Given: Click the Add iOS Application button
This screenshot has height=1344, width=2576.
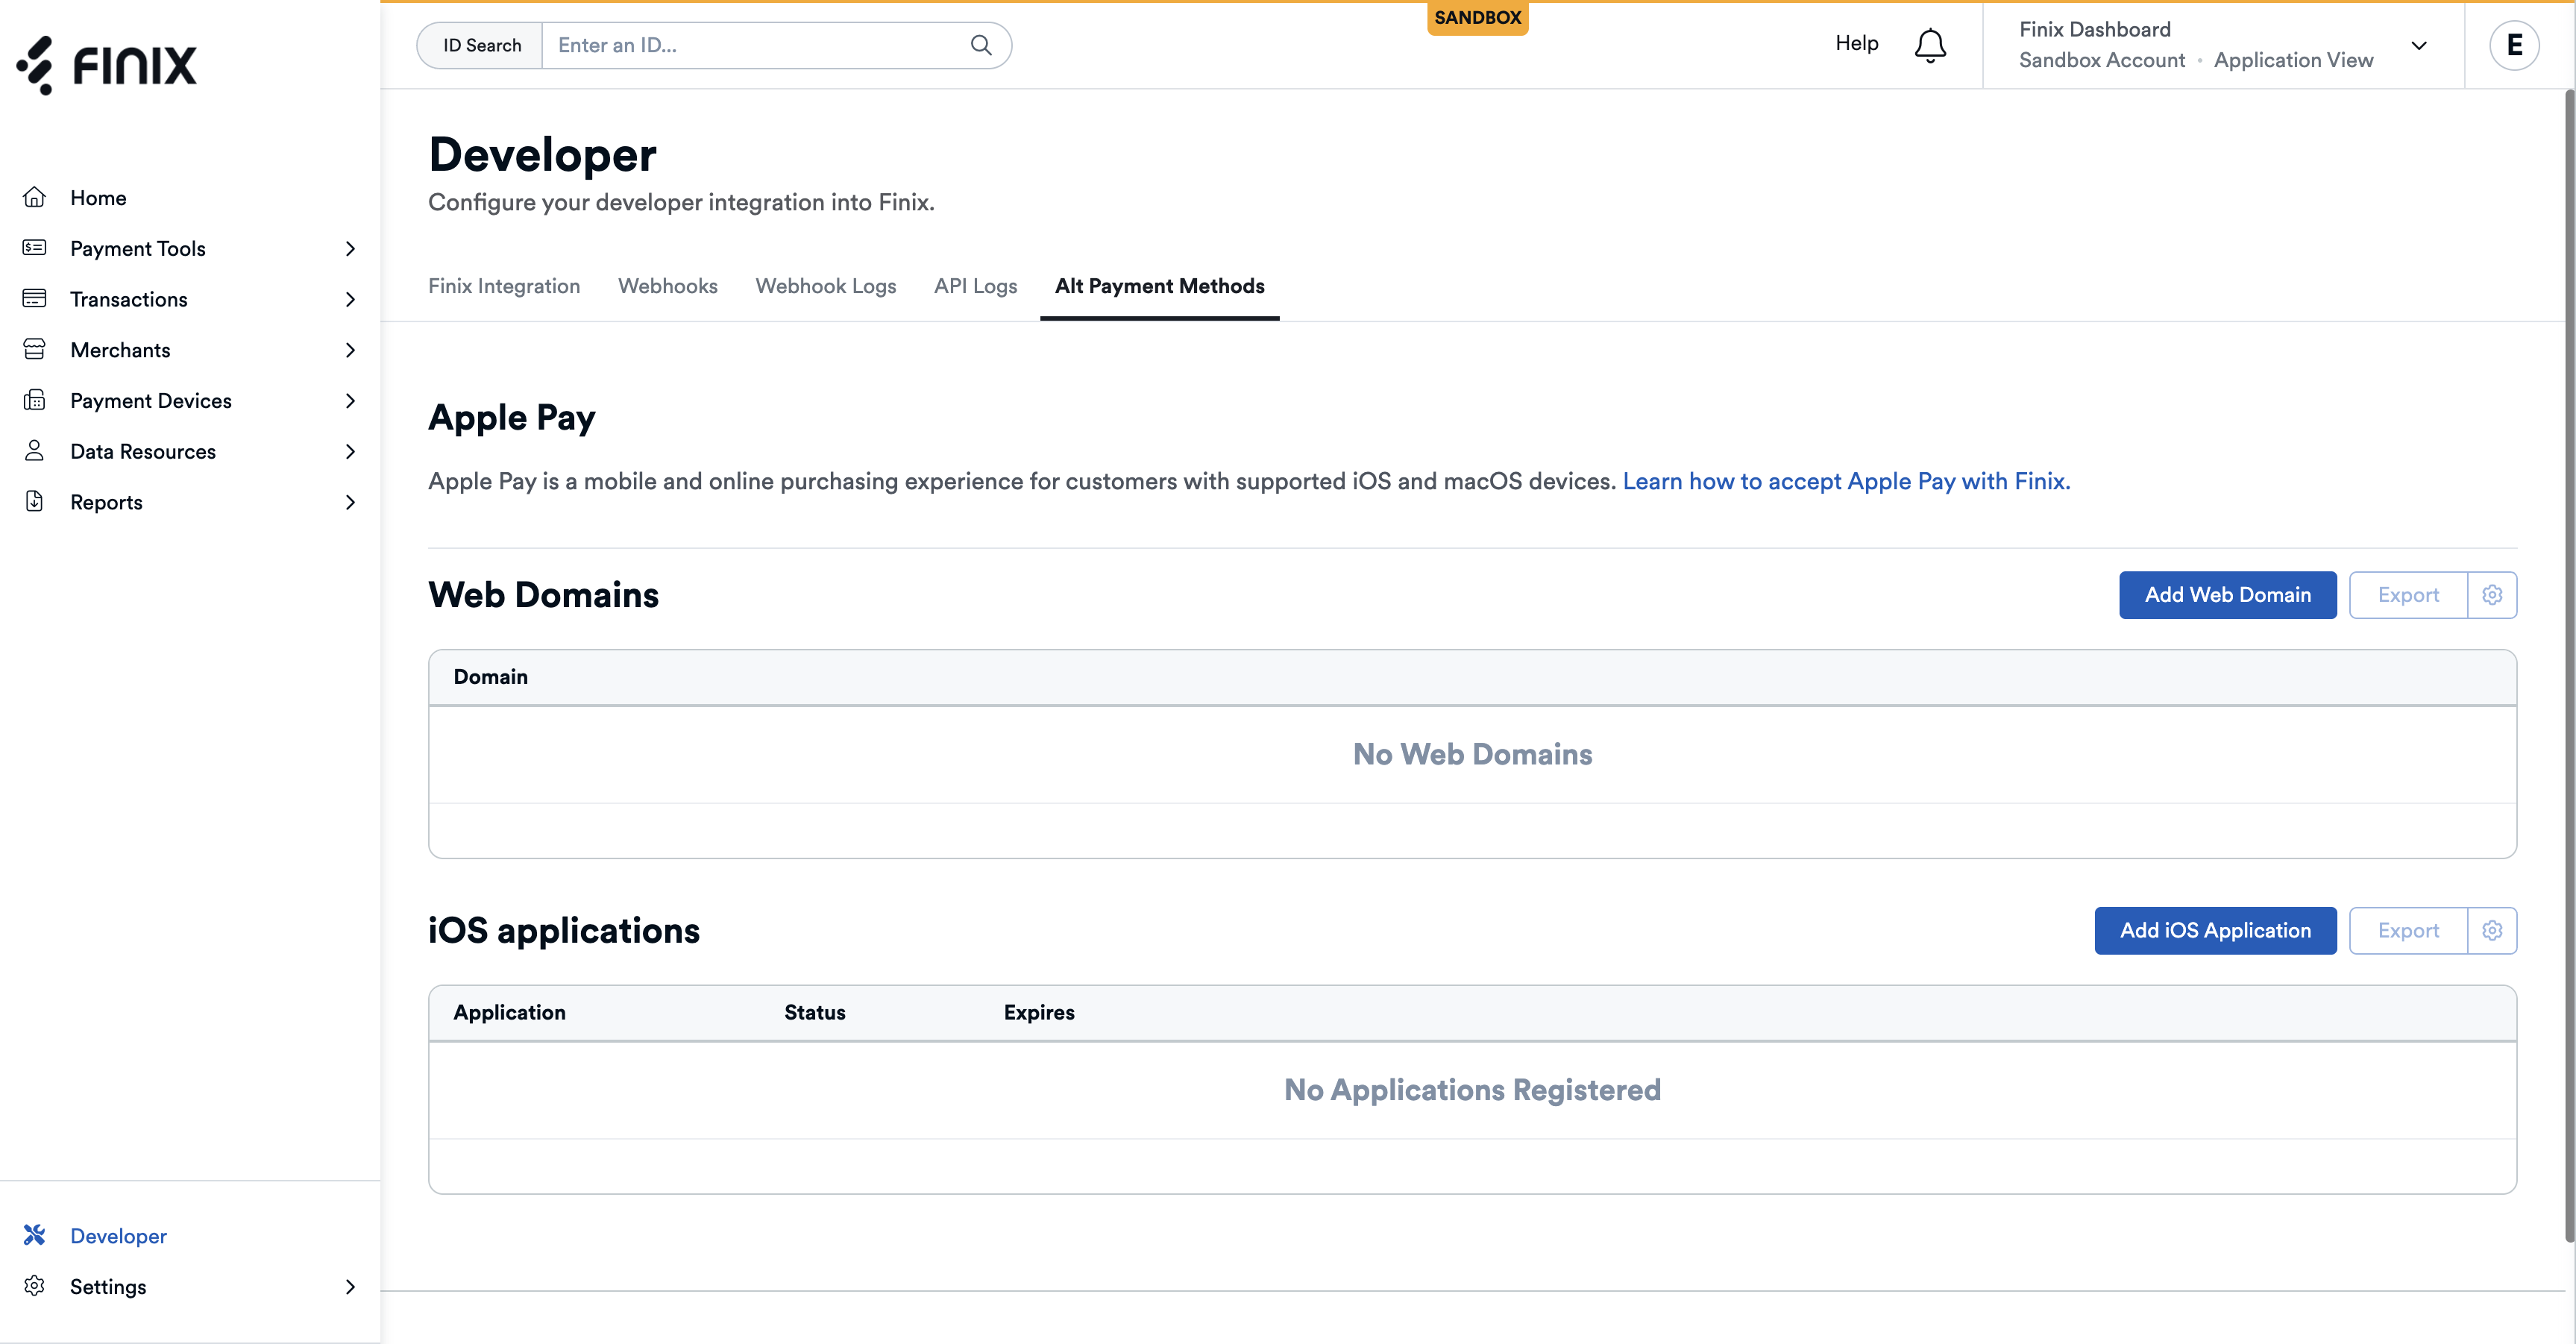Looking at the screenshot, I should click(2215, 931).
